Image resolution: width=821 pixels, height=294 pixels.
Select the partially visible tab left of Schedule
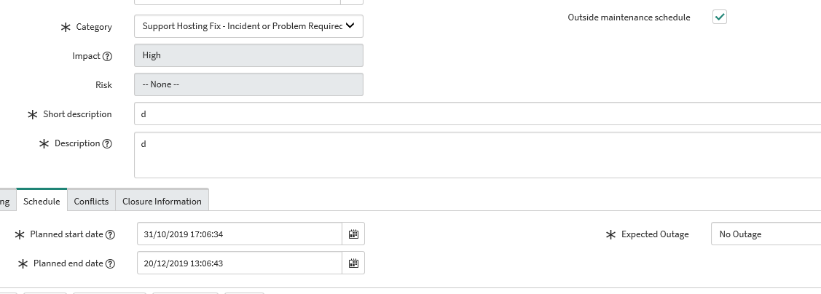click(7, 201)
